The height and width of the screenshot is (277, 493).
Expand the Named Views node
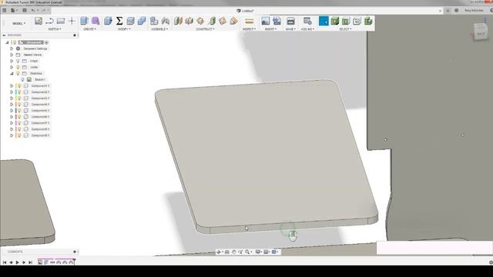pyautogui.click(x=12, y=55)
